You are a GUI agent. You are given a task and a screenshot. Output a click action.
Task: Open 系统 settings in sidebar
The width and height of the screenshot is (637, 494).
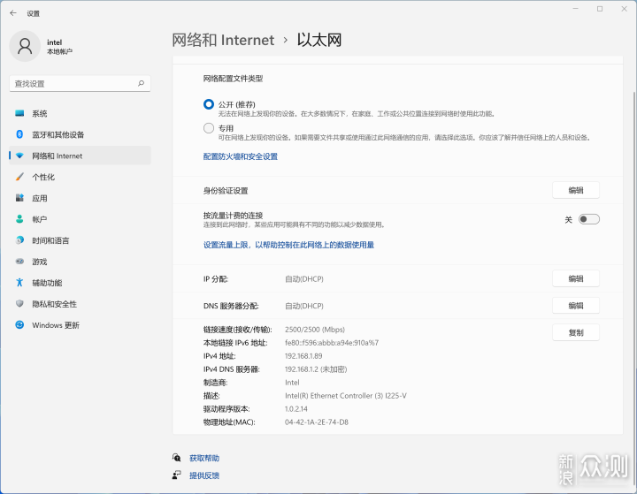[80, 113]
